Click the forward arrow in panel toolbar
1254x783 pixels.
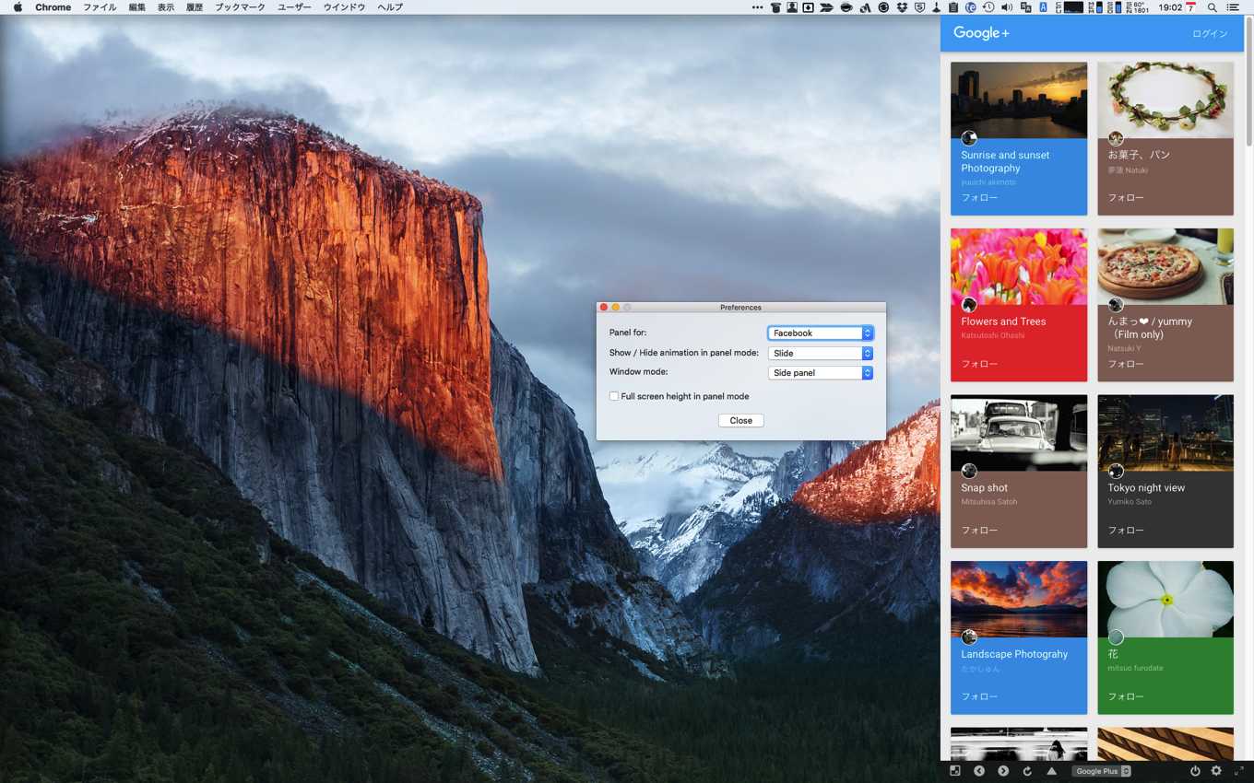(1003, 771)
